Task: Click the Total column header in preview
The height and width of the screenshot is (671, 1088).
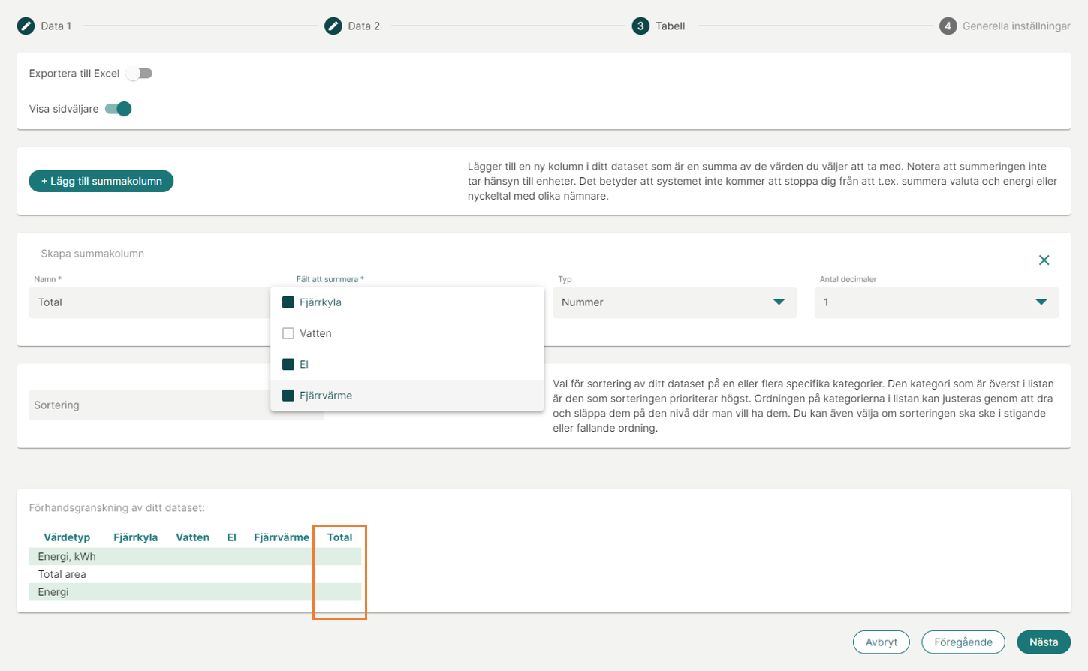Action: point(339,537)
